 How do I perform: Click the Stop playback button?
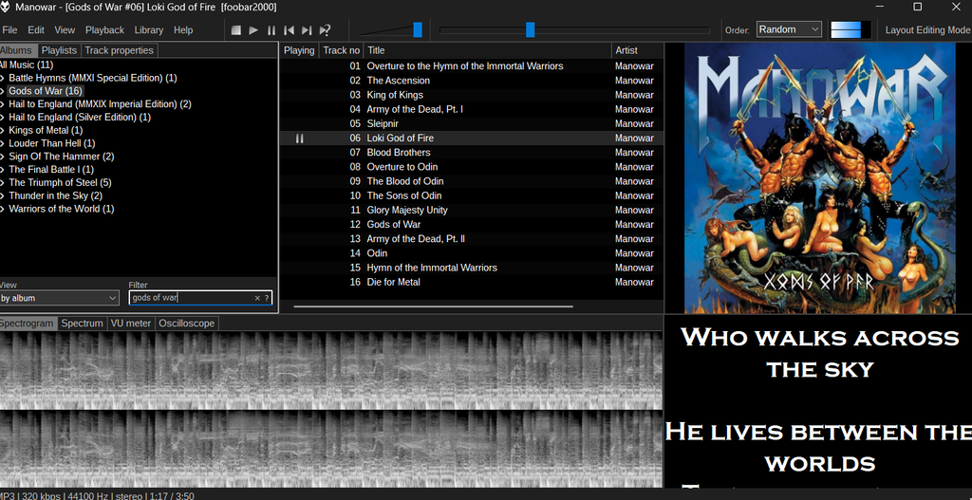click(x=236, y=30)
